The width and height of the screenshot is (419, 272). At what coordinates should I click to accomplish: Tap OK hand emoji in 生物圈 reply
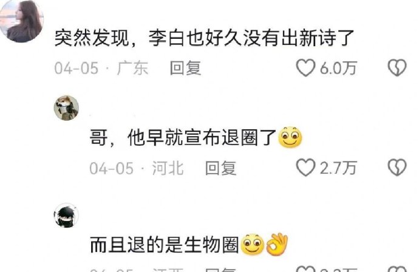pyautogui.click(x=277, y=244)
